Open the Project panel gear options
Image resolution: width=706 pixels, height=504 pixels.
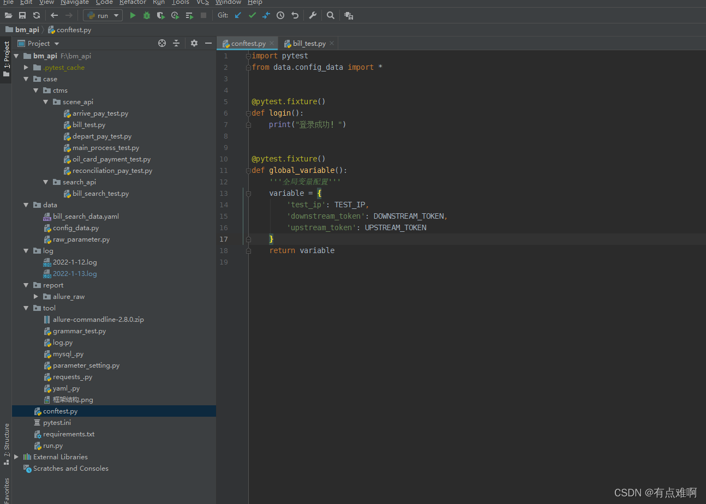[194, 43]
